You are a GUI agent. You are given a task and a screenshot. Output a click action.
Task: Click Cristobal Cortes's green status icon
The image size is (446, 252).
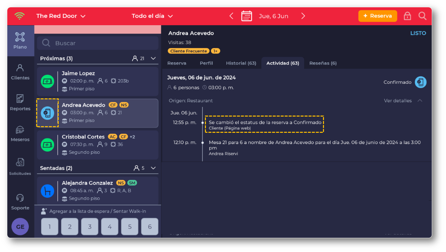[47, 145]
